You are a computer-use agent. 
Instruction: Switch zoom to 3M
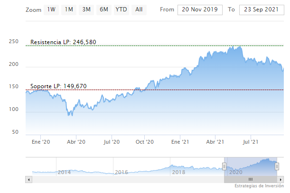pos(86,9)
